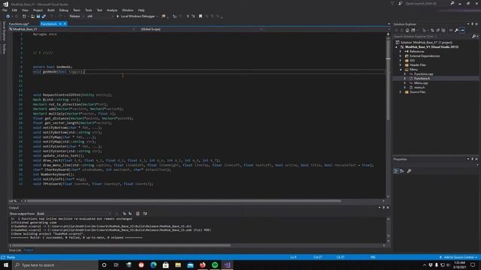This screenshot has width=481, height=270.
Task: Click the Properties wrench in Solution Explorer toolbar
Action: tap(456, 30)
